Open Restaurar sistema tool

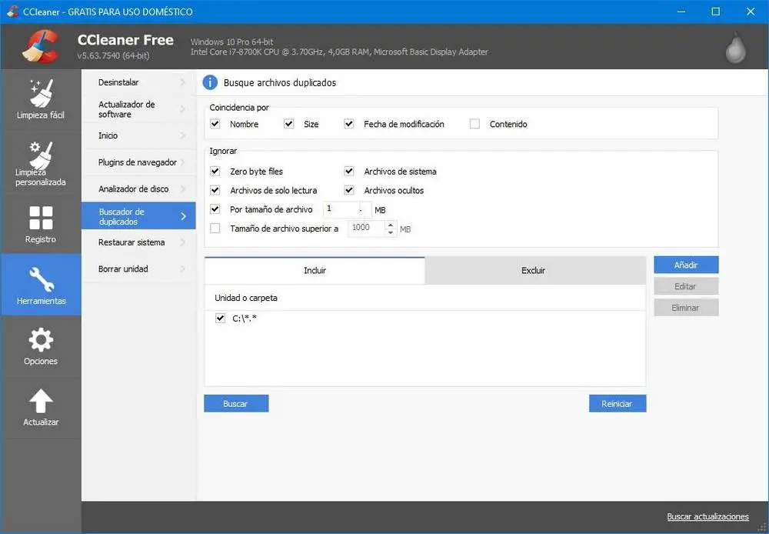coord(131,242)
